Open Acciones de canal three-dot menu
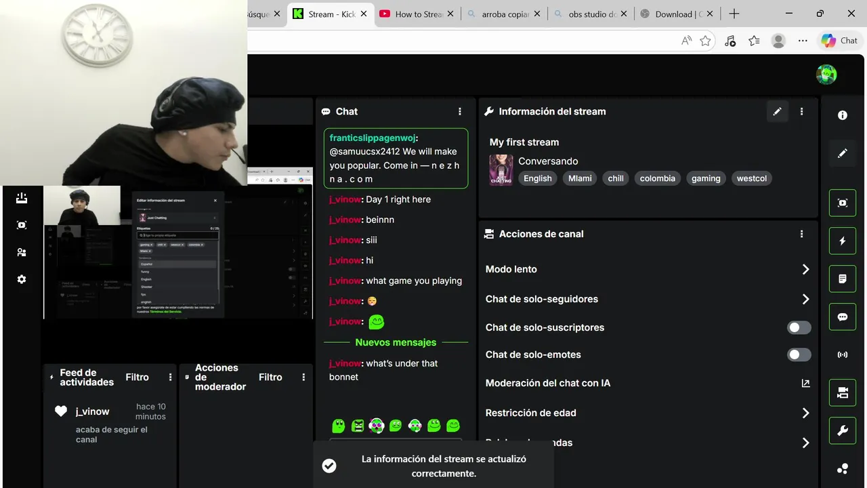This screenshot has height=488, width=867. (x=802, y=234)
